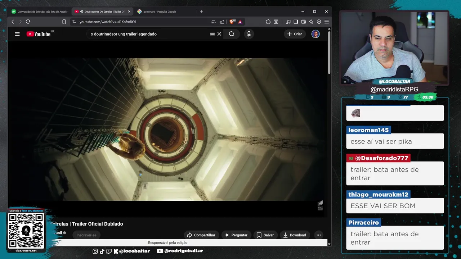
Task: Open the Brave Shields lion icon
Action: pyautogui.click(x=232, y=22)
